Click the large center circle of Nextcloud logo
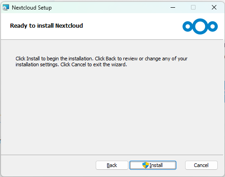Screen dimensions: 225x177 click(x=200, y=26)
